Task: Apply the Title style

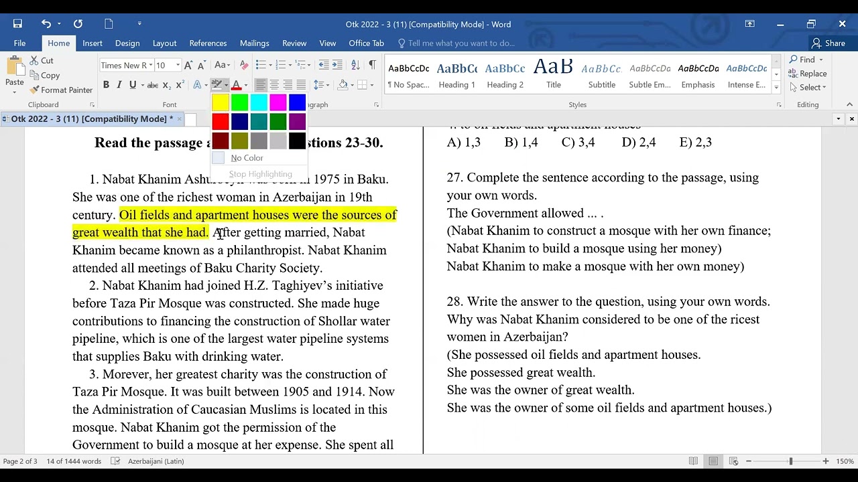Action: pos(553,74)
